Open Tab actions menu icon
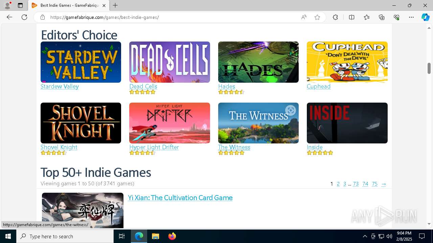This screenshot has height=243, width=433. 20,5
